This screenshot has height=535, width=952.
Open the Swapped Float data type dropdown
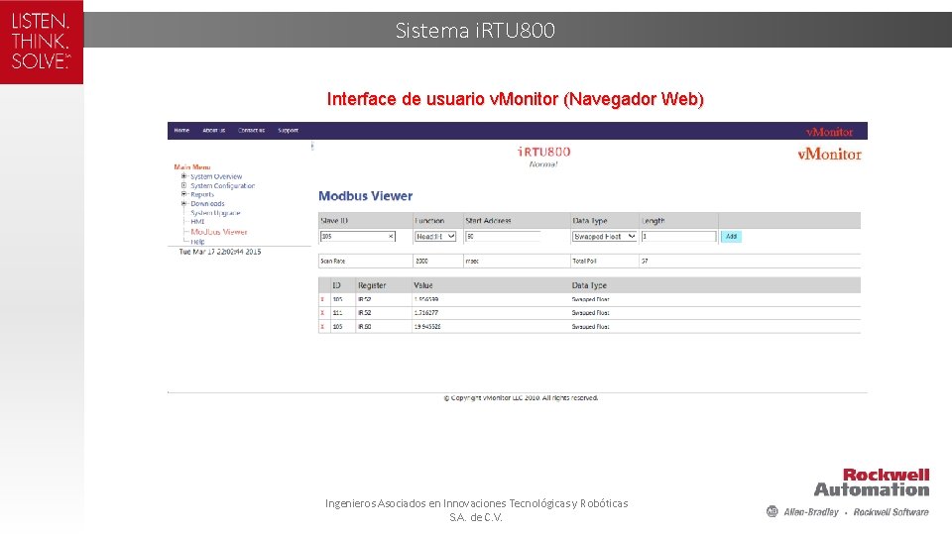[604, 237]
